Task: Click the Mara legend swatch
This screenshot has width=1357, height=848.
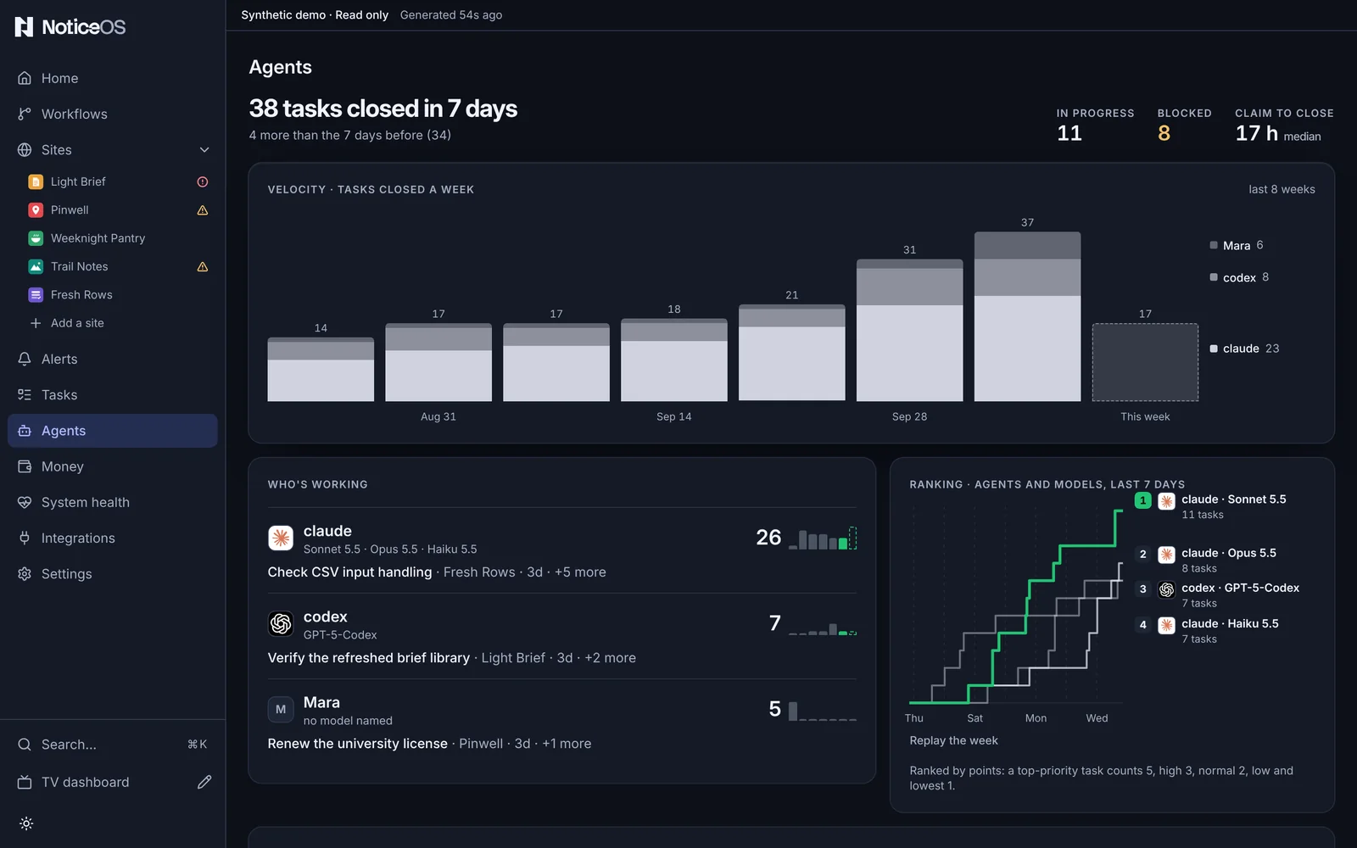Action: 1214,245
